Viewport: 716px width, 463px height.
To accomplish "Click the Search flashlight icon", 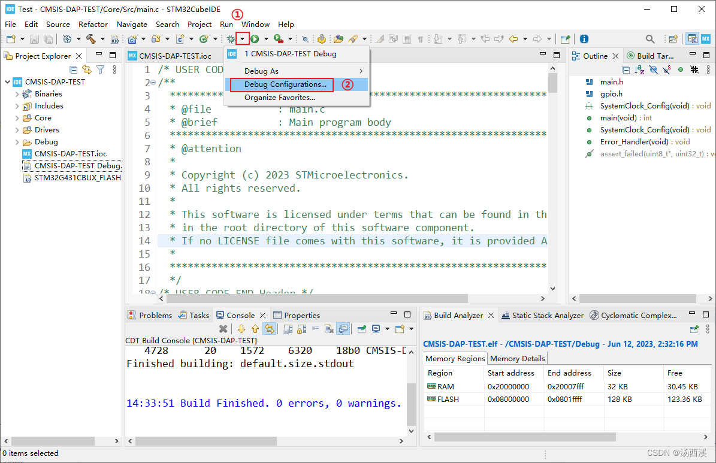I will [353, 40].
